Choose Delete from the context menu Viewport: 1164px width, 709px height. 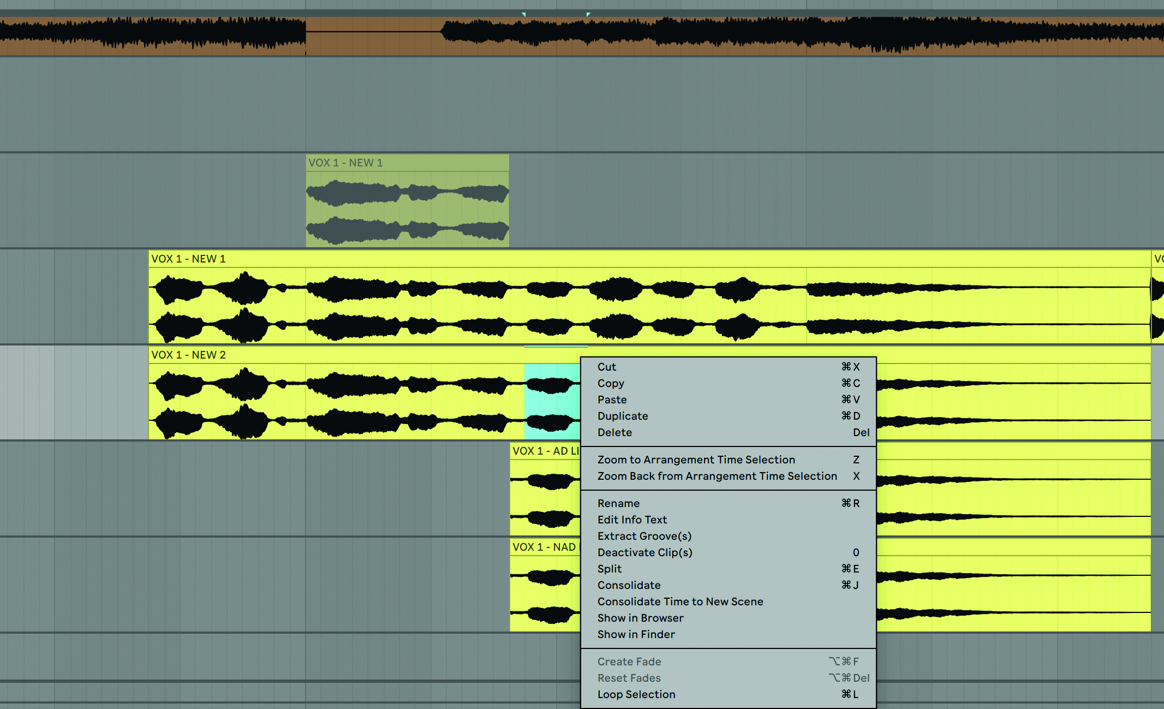coord(728,432)
